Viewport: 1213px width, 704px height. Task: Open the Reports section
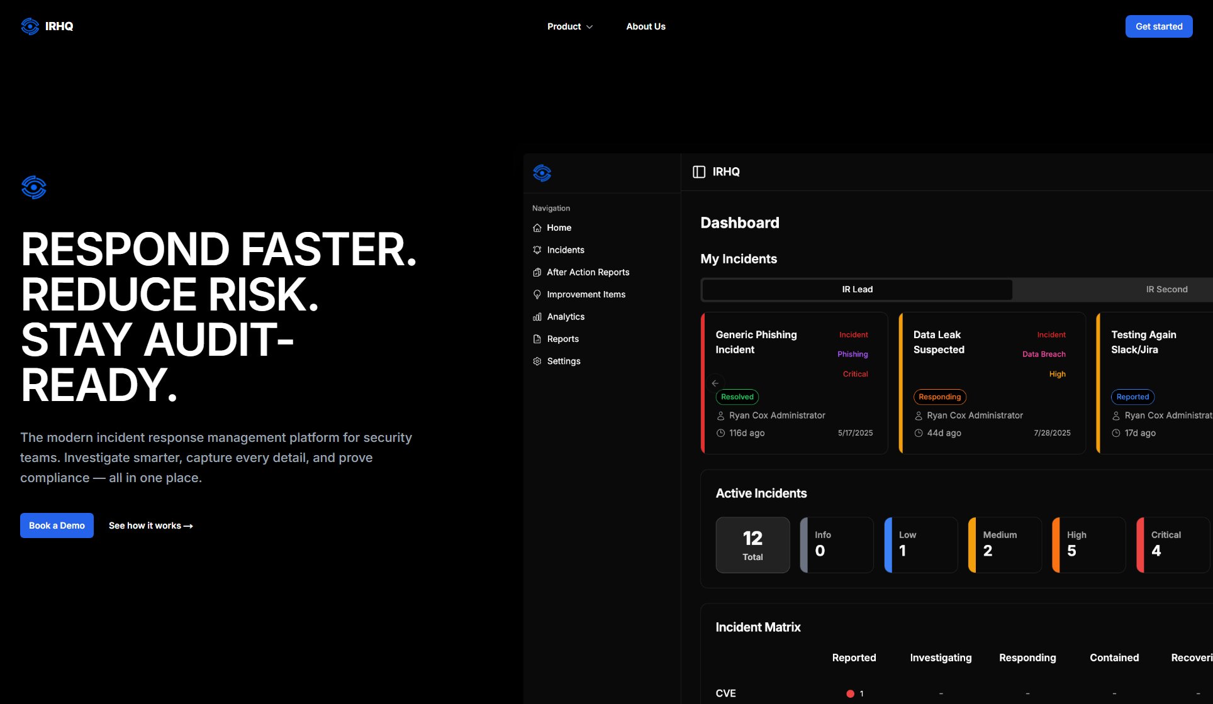562,339
